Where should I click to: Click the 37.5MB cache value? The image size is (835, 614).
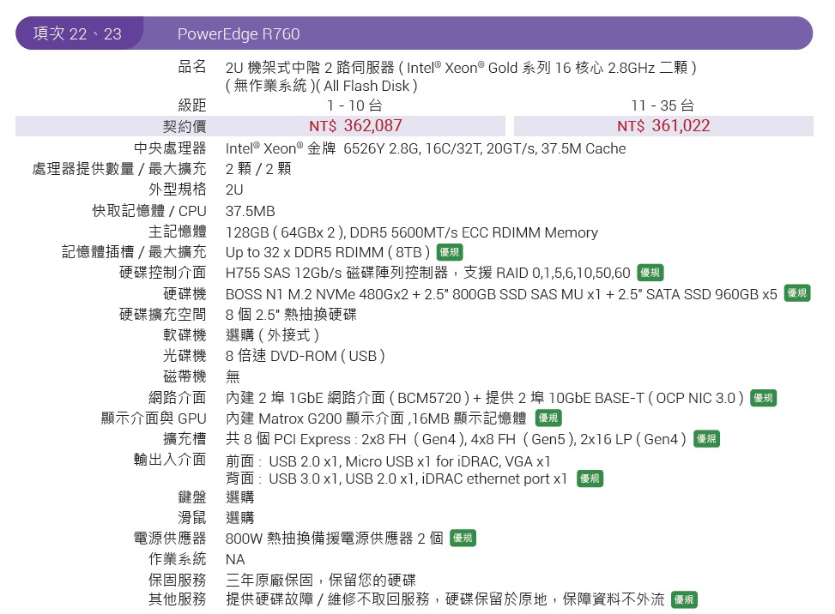251,211
